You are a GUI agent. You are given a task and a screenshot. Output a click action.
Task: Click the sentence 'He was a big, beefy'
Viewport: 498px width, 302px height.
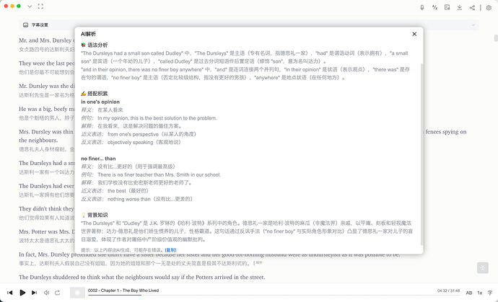(46, 109)
